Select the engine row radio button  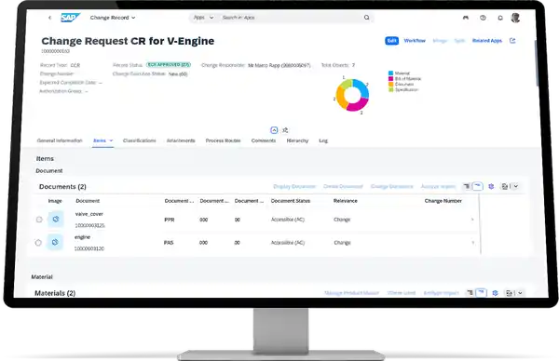tap(38, 243)
